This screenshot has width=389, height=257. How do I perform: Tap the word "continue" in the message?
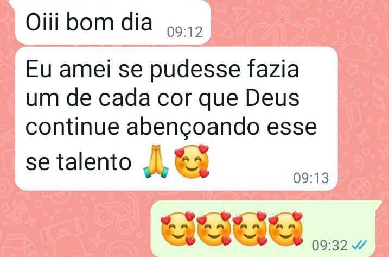coord(73,128)
